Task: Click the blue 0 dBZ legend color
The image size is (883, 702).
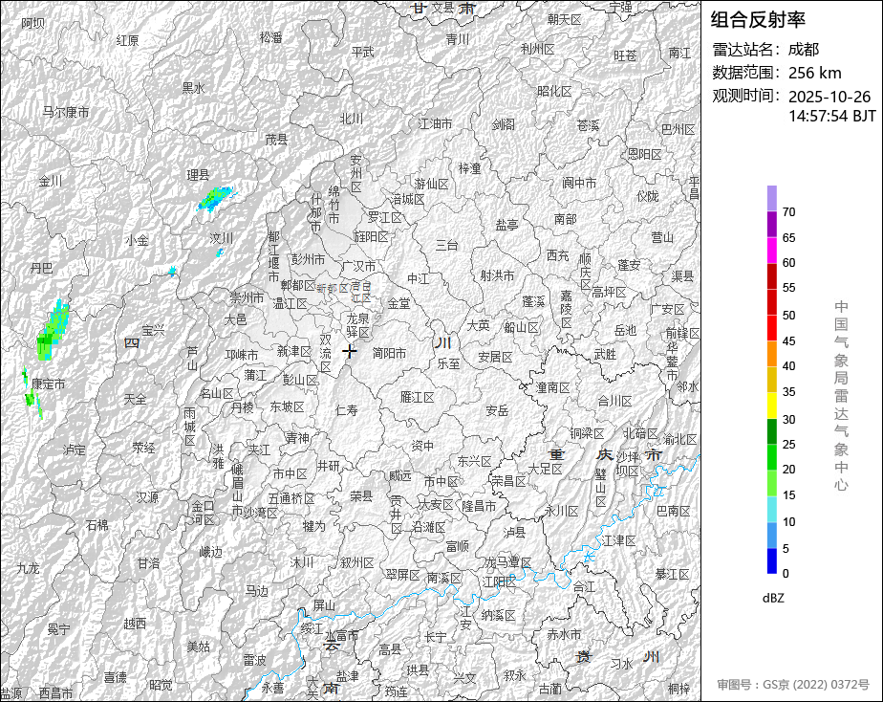Action: coord(772,561)
